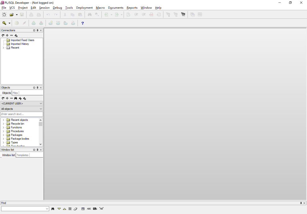
Task: Close the Objects panel
Action: (x=41, y=87)
